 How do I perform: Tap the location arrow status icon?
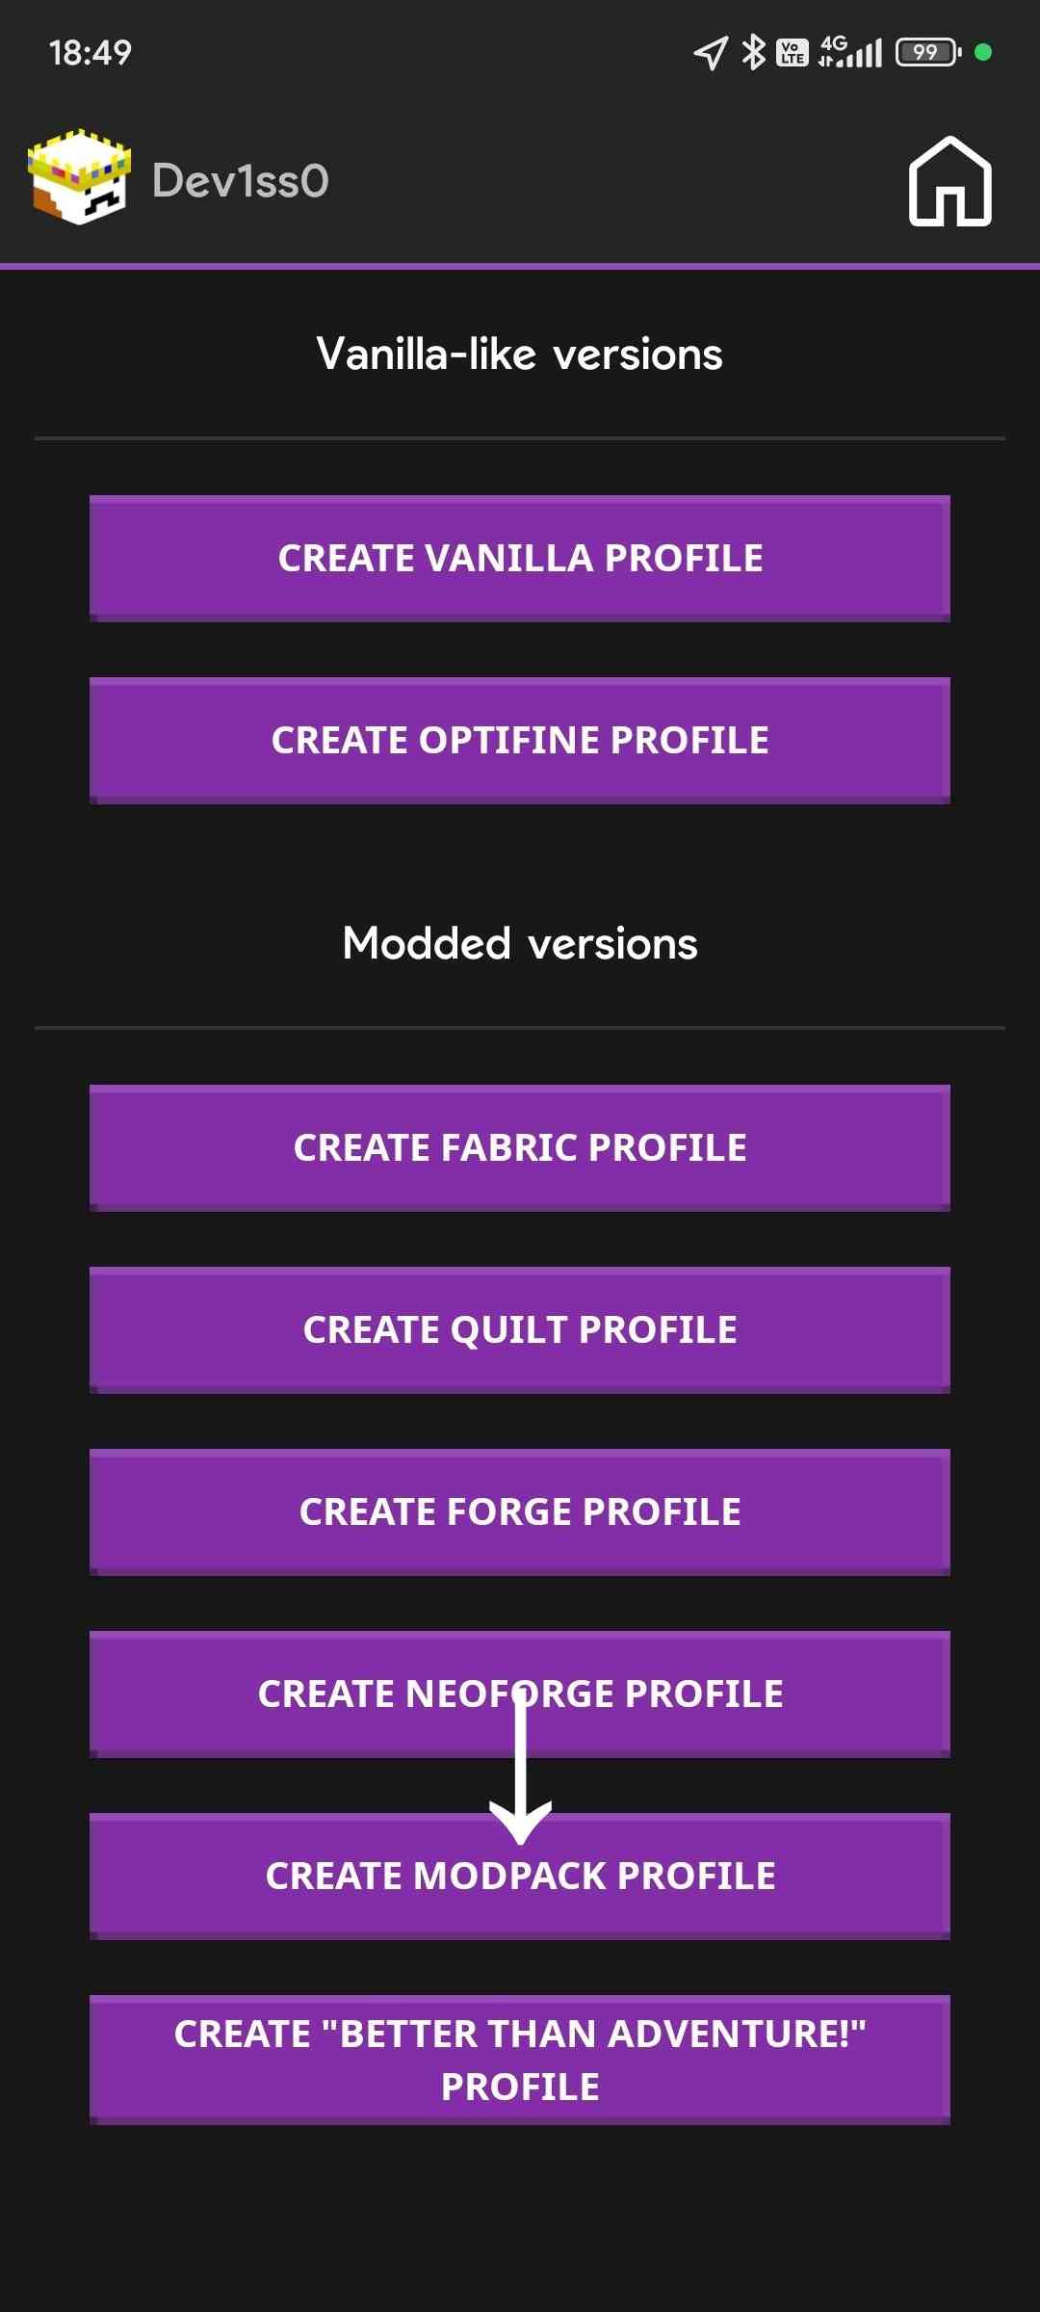[x=711, y=53]
